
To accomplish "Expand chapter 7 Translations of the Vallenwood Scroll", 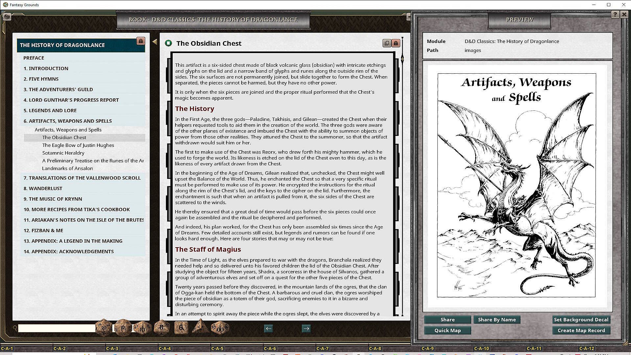I will click(x=82, y=178).
